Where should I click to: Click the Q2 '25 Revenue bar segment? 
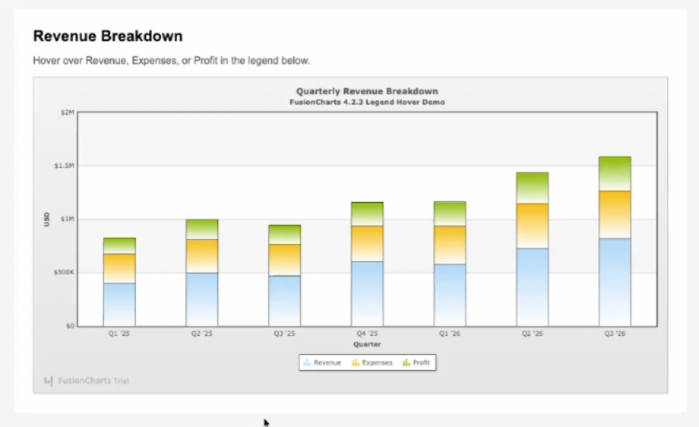click(202, 299)
